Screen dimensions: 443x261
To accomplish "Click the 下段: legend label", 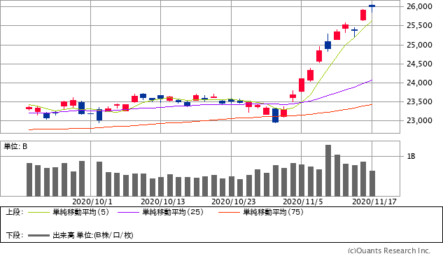I will (x=15, y=235).
